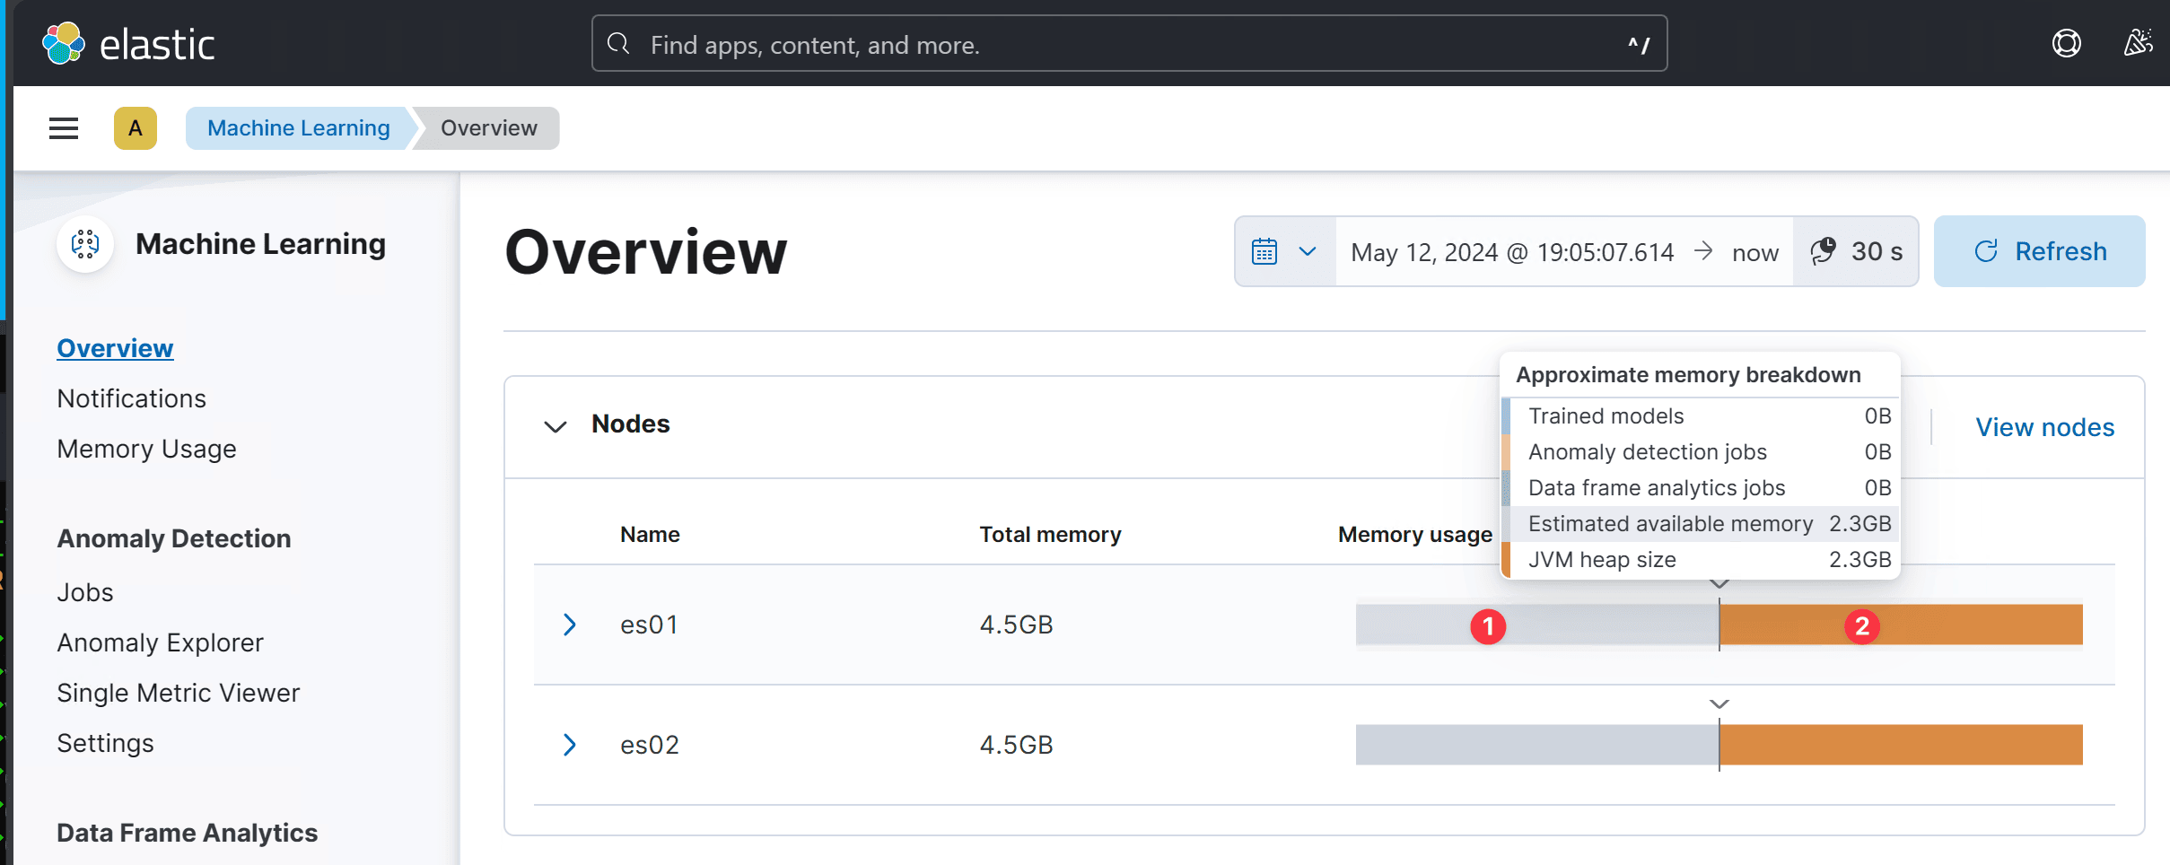Open the calendar quick date menu
The image size is (2170, 865).
[1285, 251]
